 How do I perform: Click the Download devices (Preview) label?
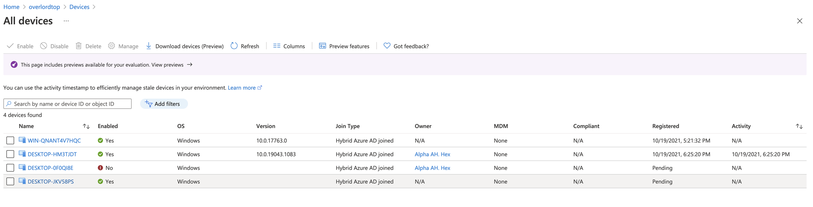pos(189,46)
